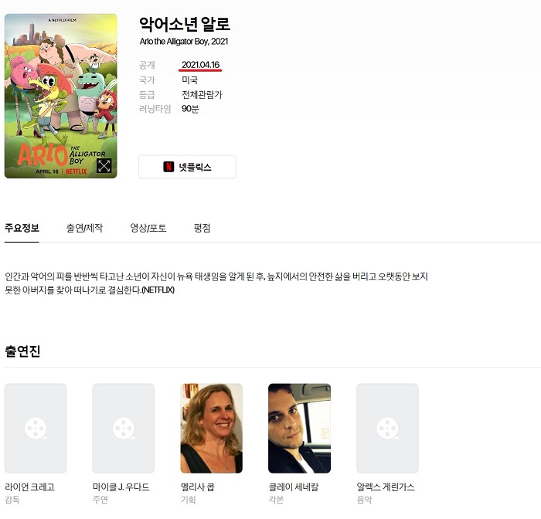The width and height of the screenshot is (541, 519).
Task: Click the 등급 label
Action: coord(147,94)
